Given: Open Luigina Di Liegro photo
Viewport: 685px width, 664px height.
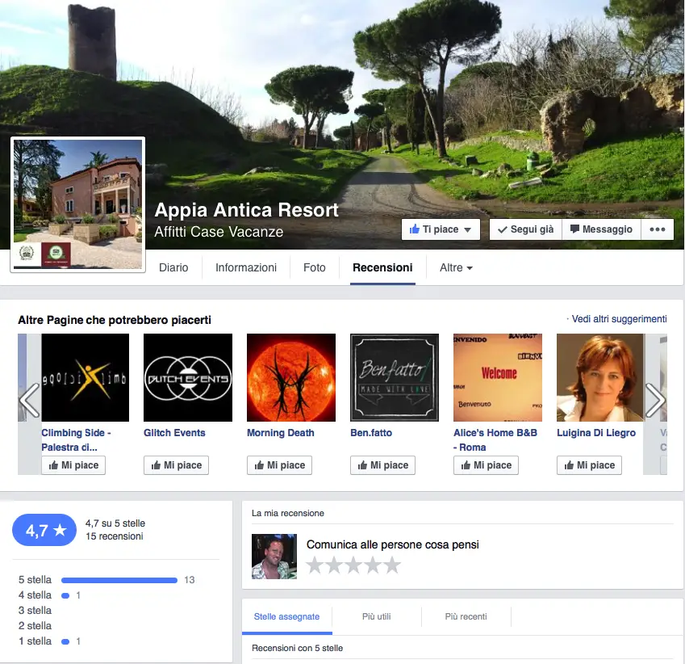Looking at the screenshot, I should pyautogui.click(x=600, y=377).
